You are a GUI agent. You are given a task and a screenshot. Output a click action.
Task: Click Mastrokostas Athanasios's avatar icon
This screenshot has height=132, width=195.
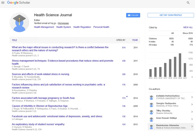tap(151, 127)
